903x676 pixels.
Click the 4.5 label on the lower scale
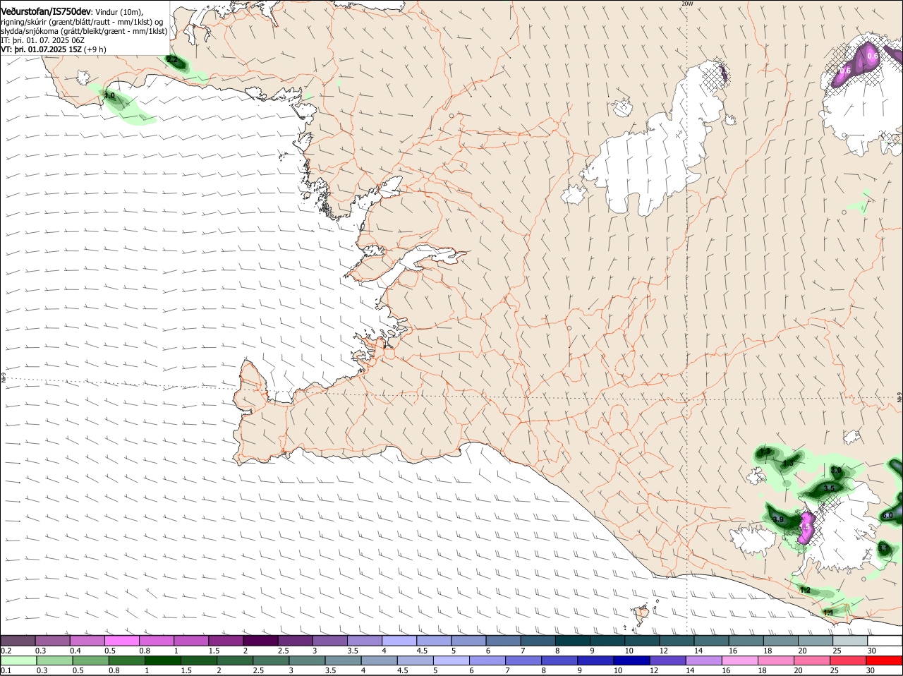coord(403,670)
